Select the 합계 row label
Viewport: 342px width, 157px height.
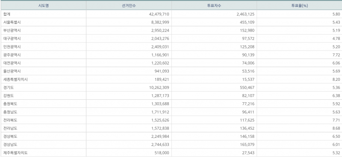[x=7, y=14]
